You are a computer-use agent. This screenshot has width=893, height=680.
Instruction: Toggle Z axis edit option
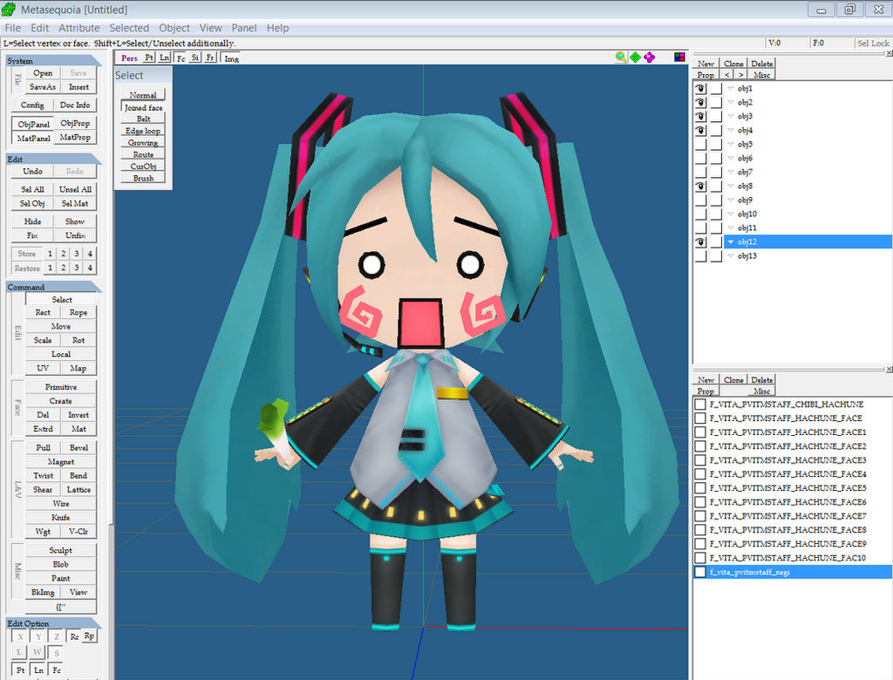(x=57, y=636)
